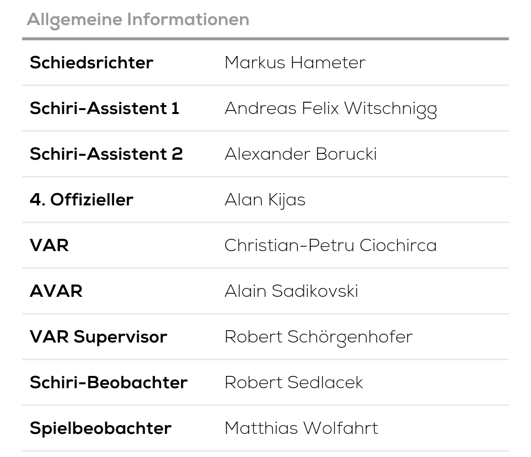Click the Schiedsrichter row label
The width and height of the screenshot is (531, 457).
(x=91, y=63)
